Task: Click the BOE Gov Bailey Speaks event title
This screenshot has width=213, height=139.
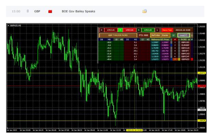Action: point(78,11)
